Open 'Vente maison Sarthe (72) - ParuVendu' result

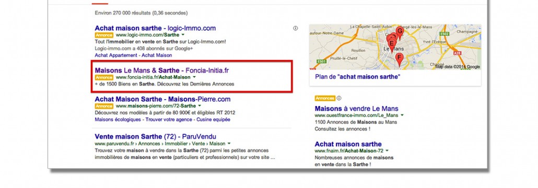pos(156,136)
